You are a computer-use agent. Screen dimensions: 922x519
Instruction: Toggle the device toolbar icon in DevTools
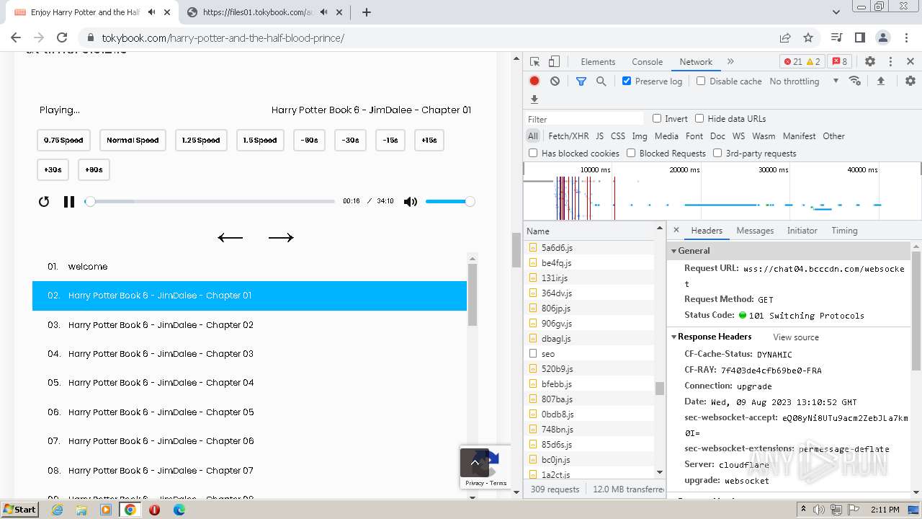[554, 62]
